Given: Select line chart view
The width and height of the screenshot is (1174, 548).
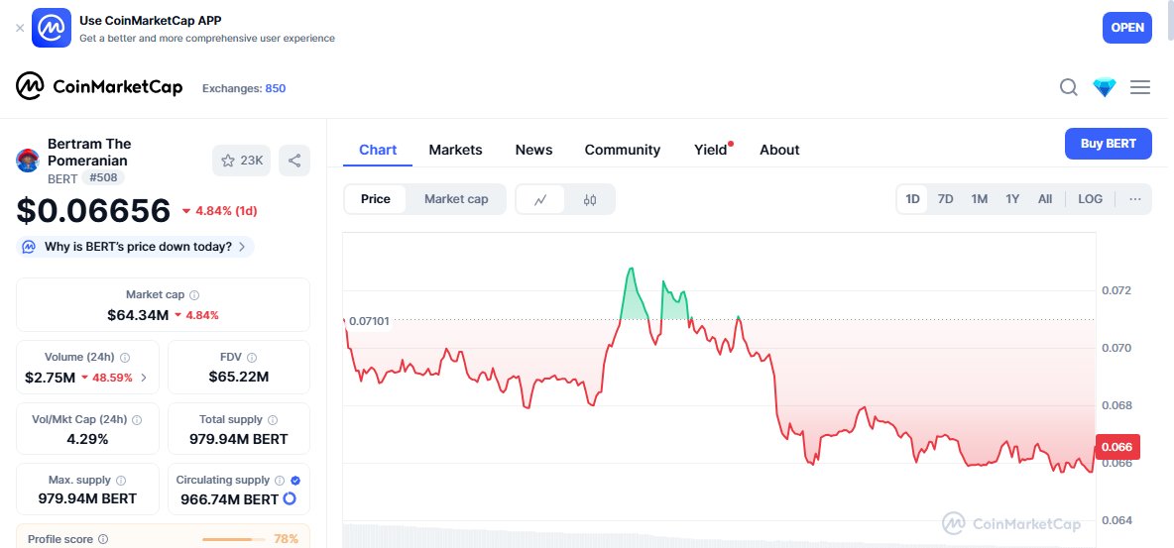Looking at the screenshot, I should [x=539, y=200].
